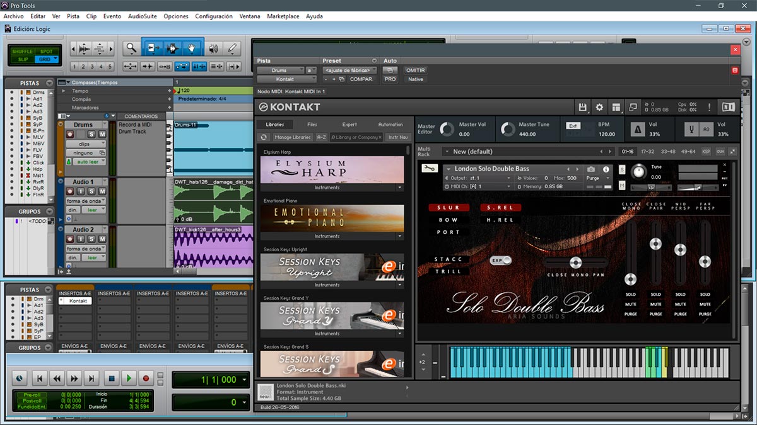The height and width of the screenshot is (425, 757).
Task: Click Return to Zero transport button
Action: click(x=39, y=378)
